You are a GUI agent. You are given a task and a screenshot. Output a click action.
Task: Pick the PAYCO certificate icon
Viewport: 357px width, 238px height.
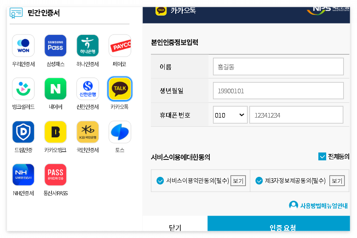click(x=120, y=45)
